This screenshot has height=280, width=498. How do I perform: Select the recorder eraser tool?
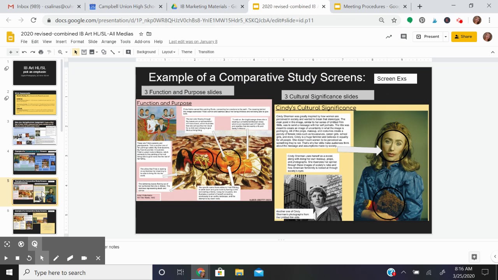click(70, 258)
